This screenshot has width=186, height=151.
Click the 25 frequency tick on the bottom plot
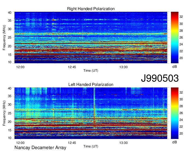coord(10,113)
